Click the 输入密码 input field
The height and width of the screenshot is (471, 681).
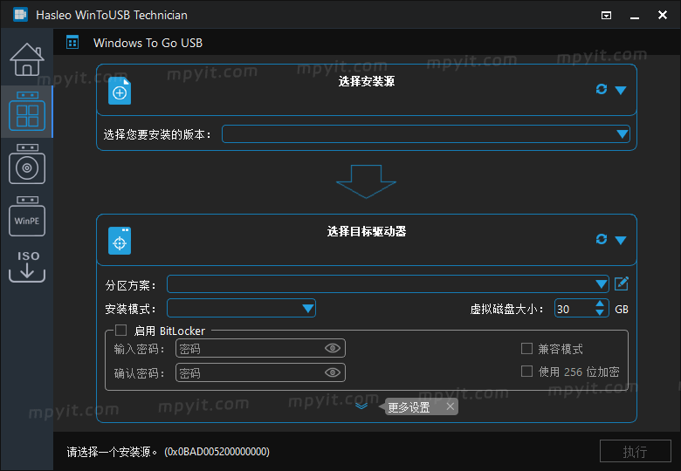(x=260, y=348)
